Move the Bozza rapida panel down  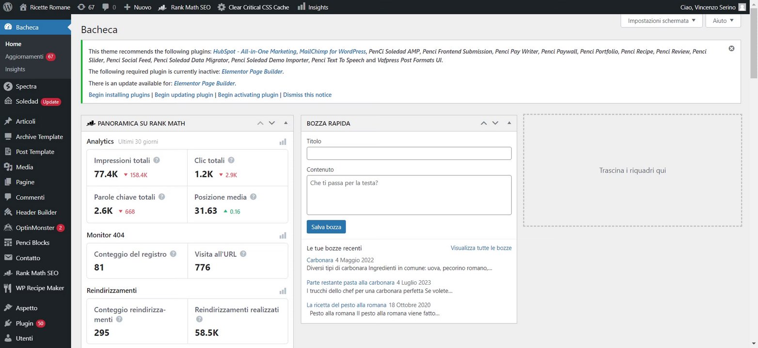tap(495, 123)
